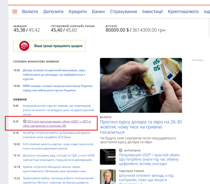Open the Кредити section

tap(78, 11)
